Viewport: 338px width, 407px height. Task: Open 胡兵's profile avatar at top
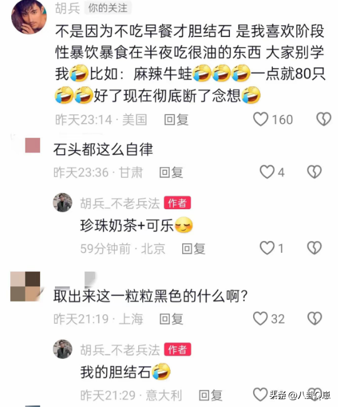[x=29, y=17]
